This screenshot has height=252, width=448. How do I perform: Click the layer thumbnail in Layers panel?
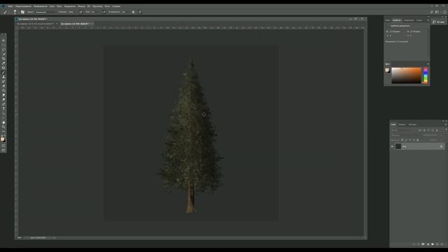click(398, 146)
